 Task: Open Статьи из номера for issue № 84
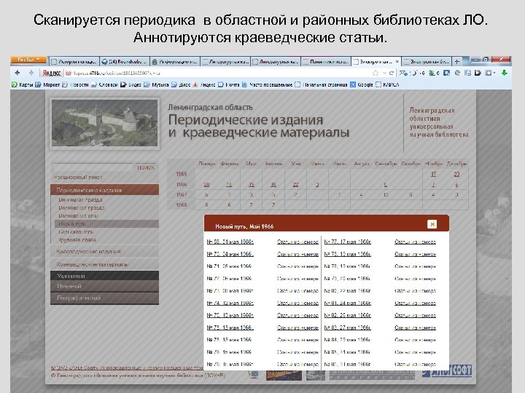coord(415,340)
